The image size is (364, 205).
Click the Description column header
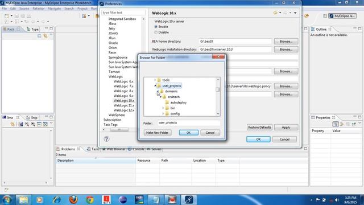96,161
